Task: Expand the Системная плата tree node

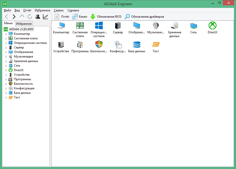Action: [x=6, y=39]
